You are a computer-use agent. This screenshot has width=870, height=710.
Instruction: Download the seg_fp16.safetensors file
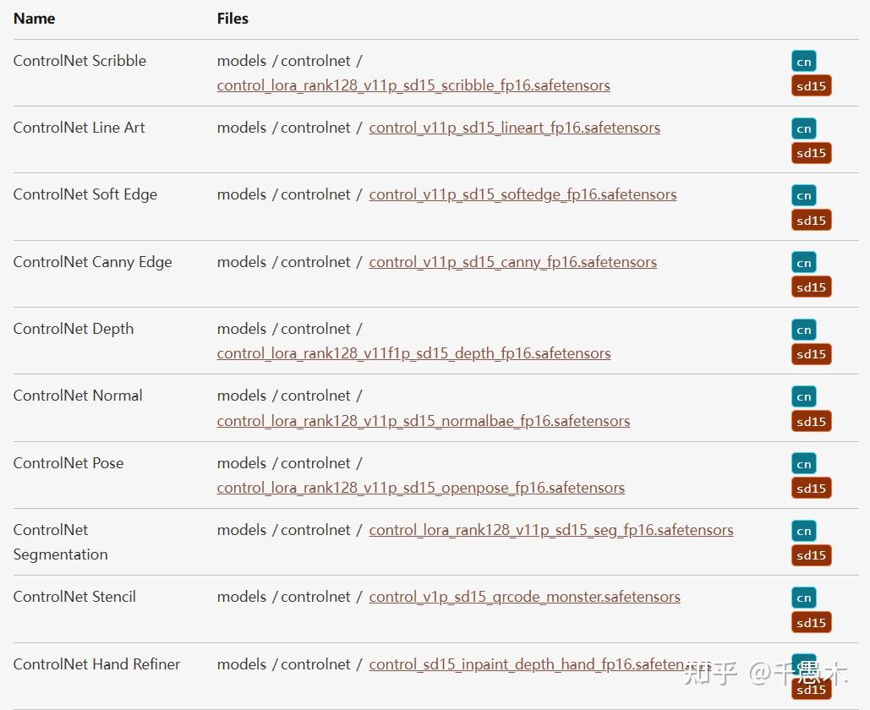550,530
